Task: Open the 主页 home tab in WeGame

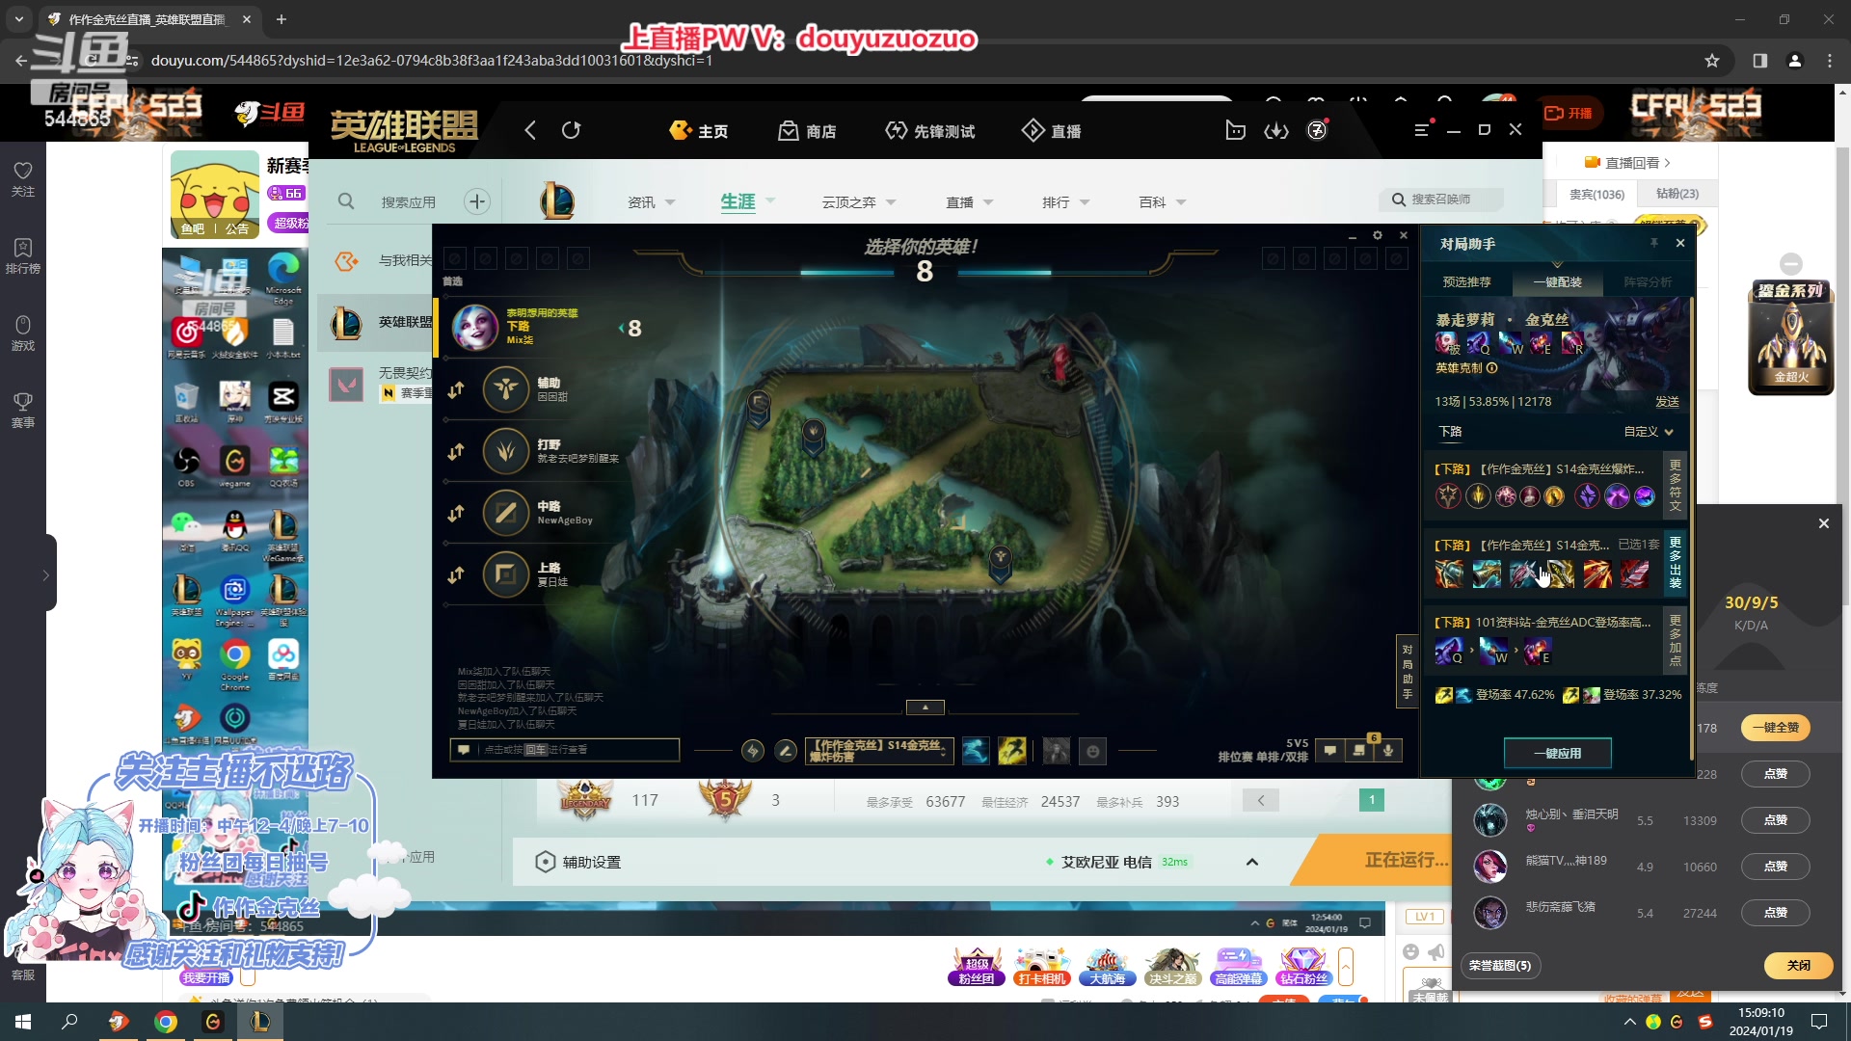Action: pyautogui.click(x=699, y=131)
